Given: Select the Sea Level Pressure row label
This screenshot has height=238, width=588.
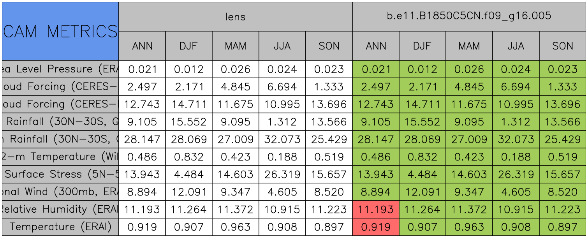Looking at the screenshot, I should click(60, 69).
